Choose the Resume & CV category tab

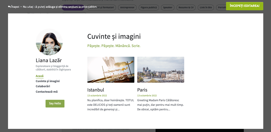[x=186, y=8]
